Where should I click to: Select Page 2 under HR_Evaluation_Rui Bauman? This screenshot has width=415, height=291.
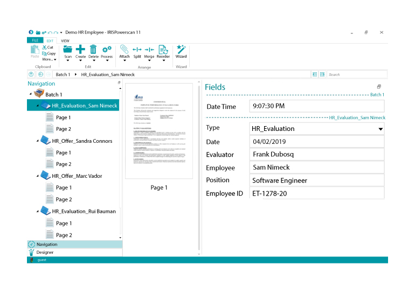(x=64, y=235)
